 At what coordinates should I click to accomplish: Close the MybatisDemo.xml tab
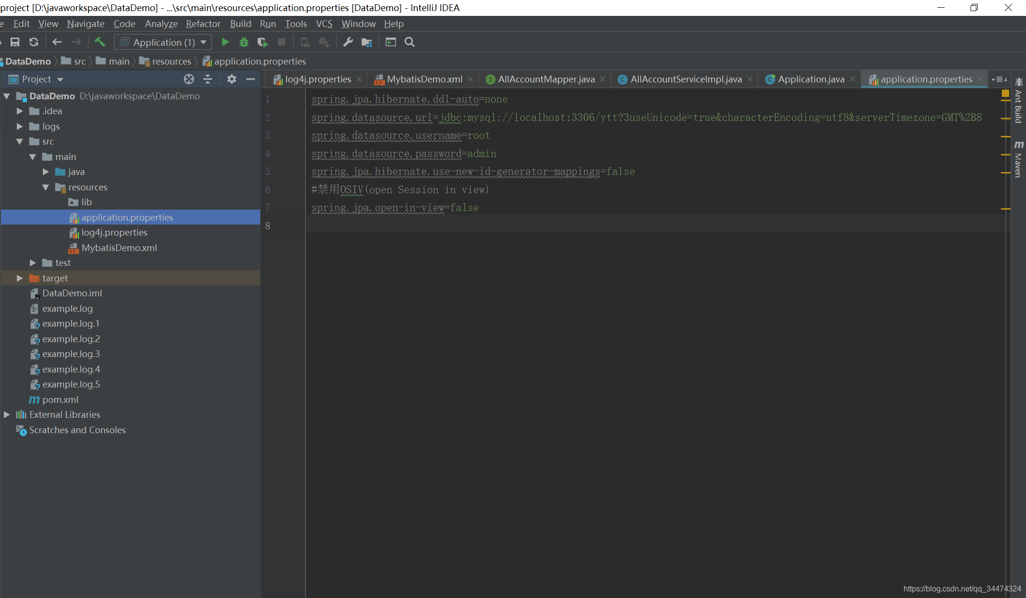pos(470,79)
